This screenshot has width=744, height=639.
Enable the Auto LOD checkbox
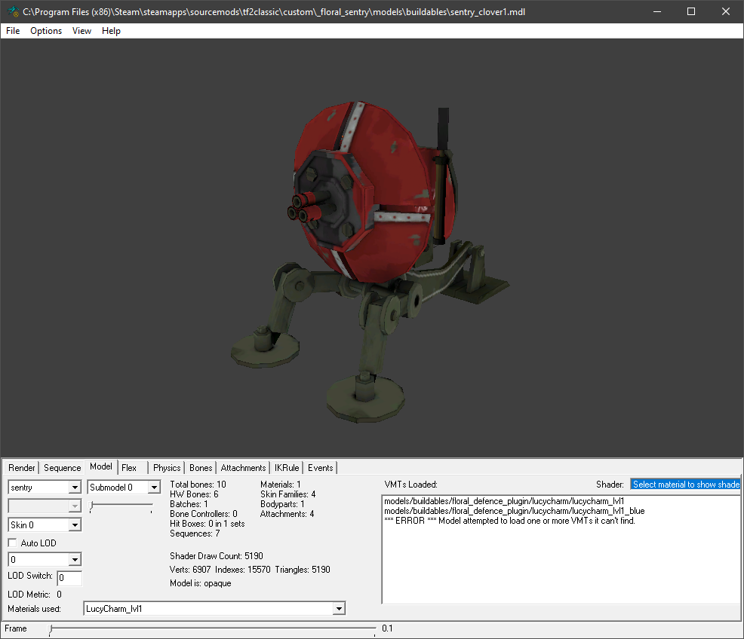click(x=13, y=543)
